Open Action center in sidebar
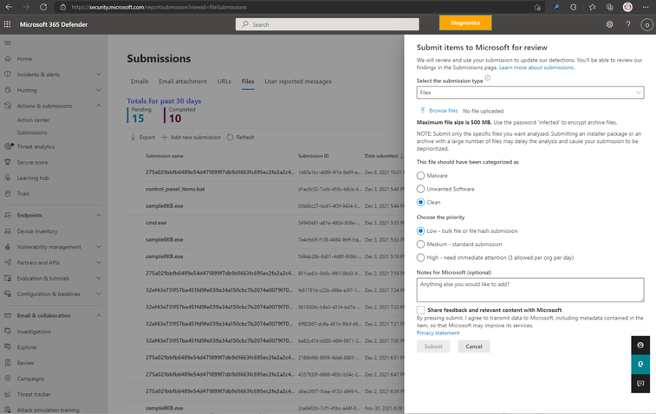This screenshot has width=656, height=414. (x=33, y=120)
